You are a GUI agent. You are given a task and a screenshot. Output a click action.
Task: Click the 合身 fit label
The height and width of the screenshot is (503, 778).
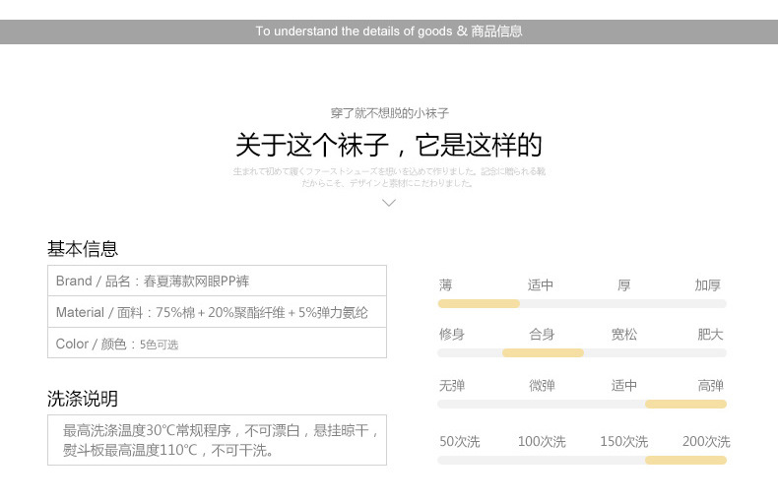[542, 335]
